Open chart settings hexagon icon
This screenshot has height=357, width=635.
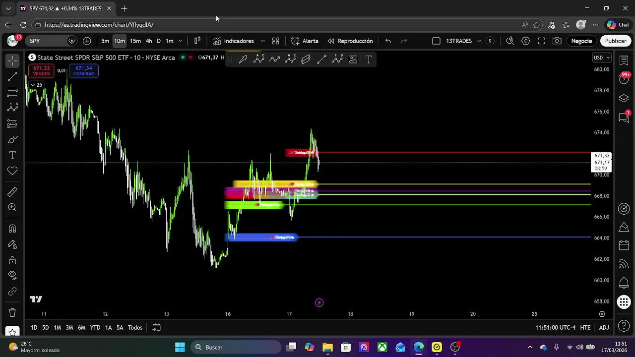click(526, 41)
